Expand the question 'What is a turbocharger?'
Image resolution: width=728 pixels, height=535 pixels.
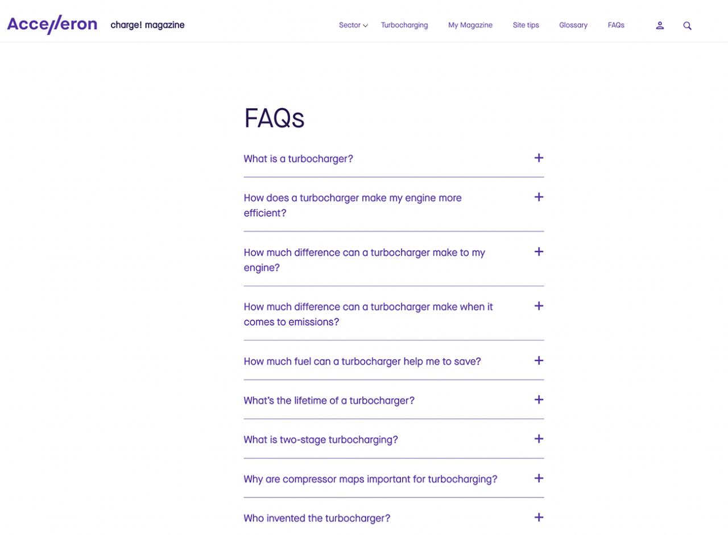point(299,159)
